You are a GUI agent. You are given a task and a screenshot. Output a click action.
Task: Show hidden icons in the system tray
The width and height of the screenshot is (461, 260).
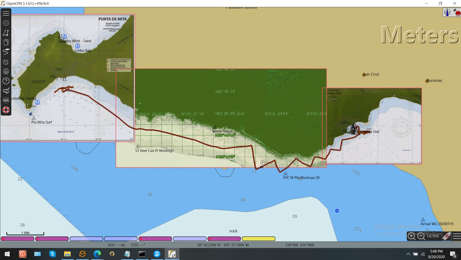408,254
